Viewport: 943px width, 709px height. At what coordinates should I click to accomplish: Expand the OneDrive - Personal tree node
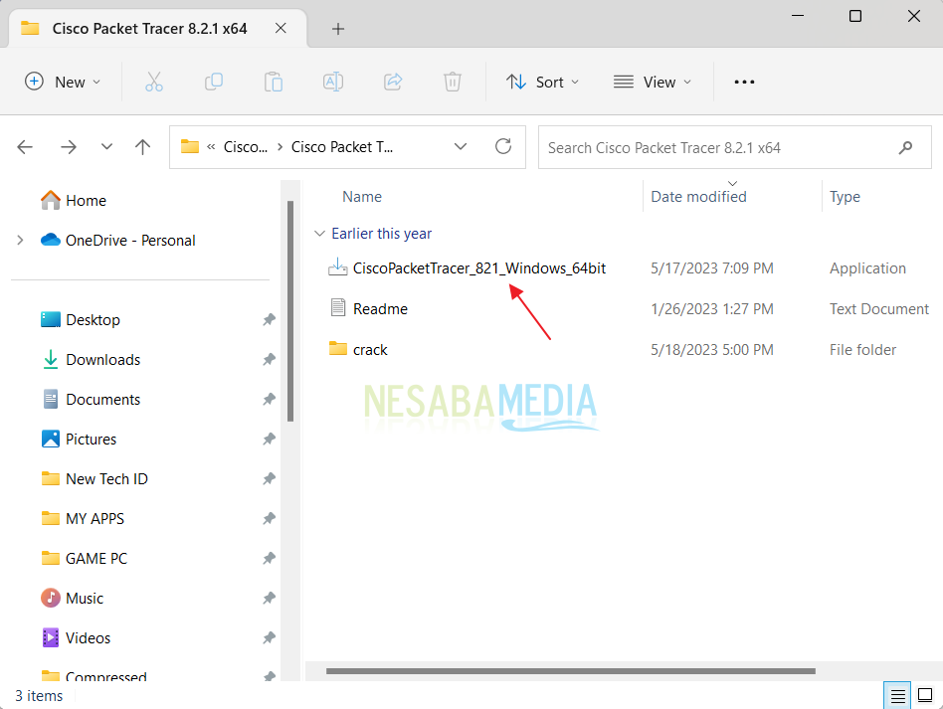[x=20, y=240]
